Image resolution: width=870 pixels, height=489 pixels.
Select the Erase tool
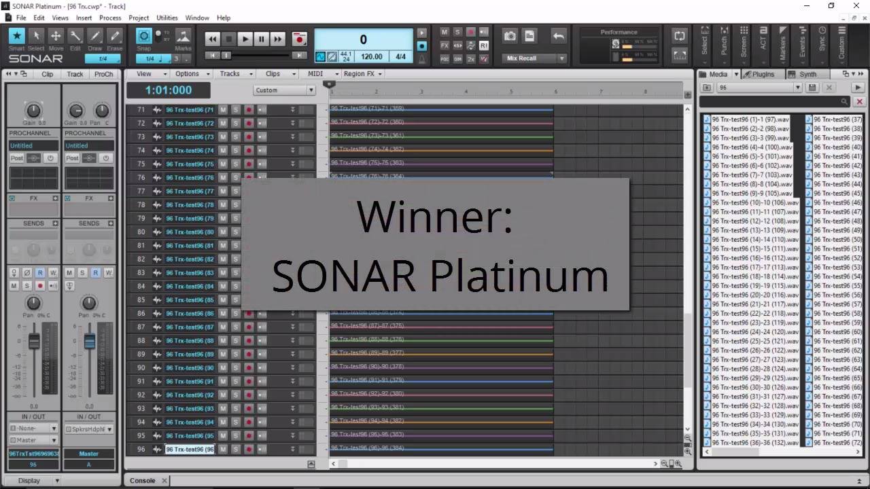[114, 37]
